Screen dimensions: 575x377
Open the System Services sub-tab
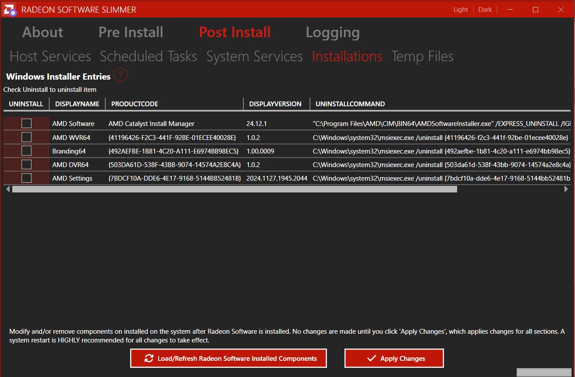(x=254, y=56)
